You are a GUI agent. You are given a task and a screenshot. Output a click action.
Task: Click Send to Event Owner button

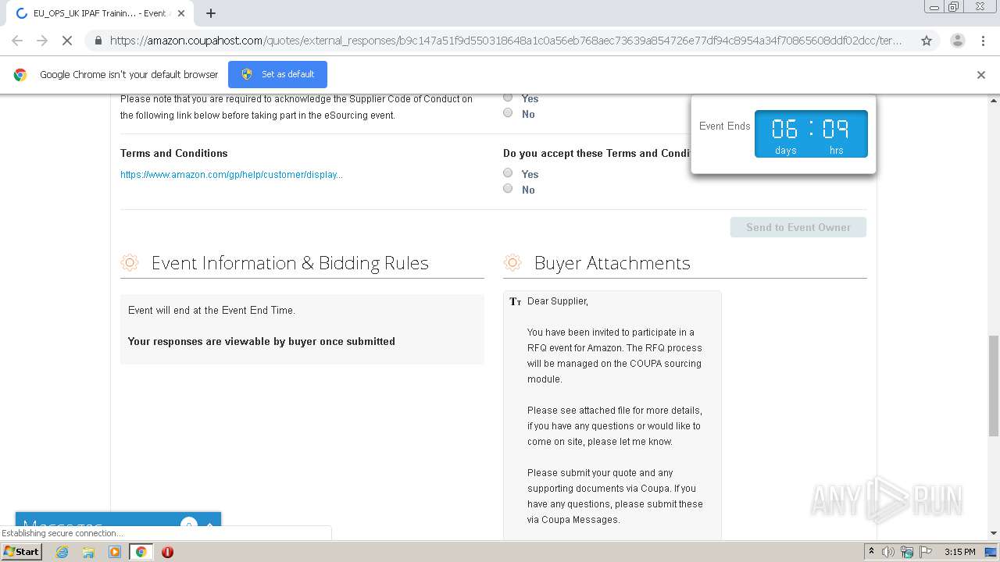[798, 227]
